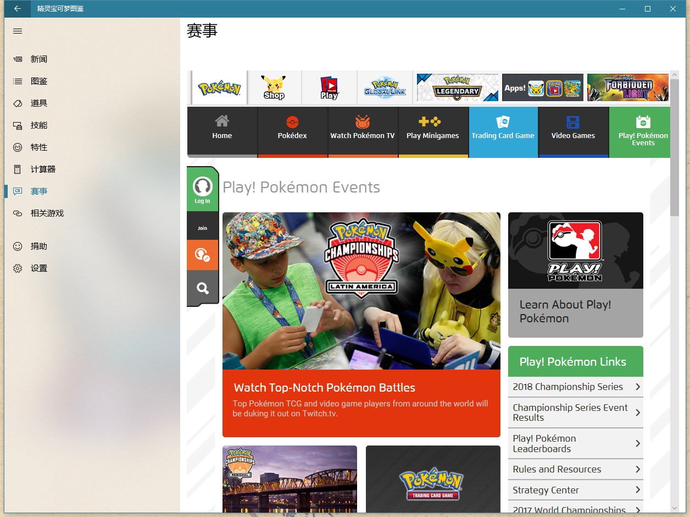Click the 赛事 events icon
Viewport: 690px width, 517px height.
coord(18,191)
